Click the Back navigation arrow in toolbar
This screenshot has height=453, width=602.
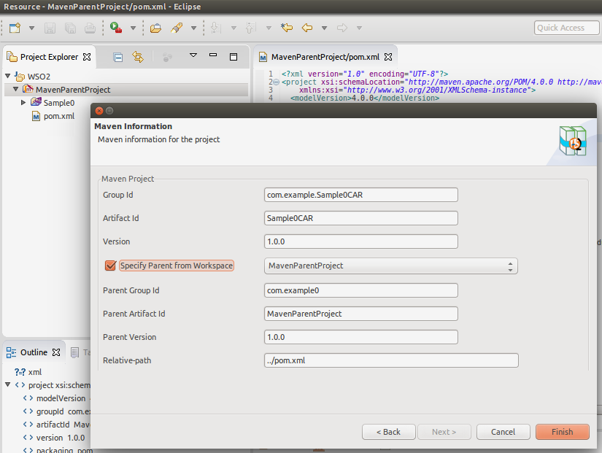coord(307,28)
